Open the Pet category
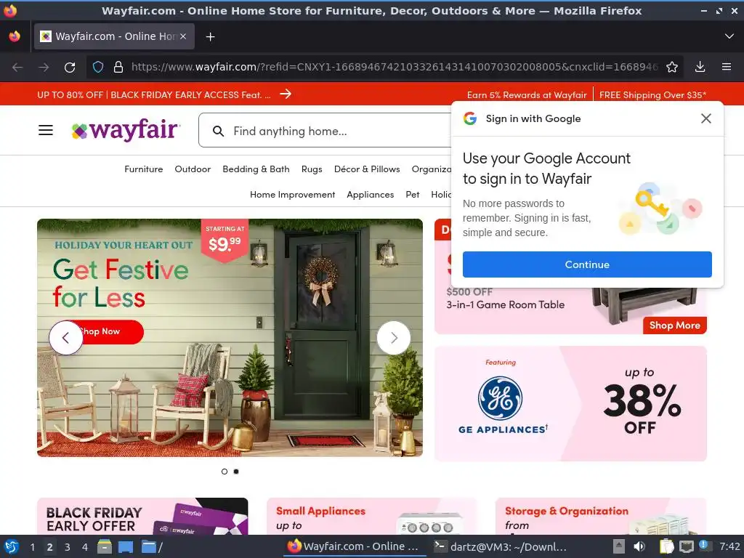This screenshot has width=744, height=558. click(x=413, y=195)
